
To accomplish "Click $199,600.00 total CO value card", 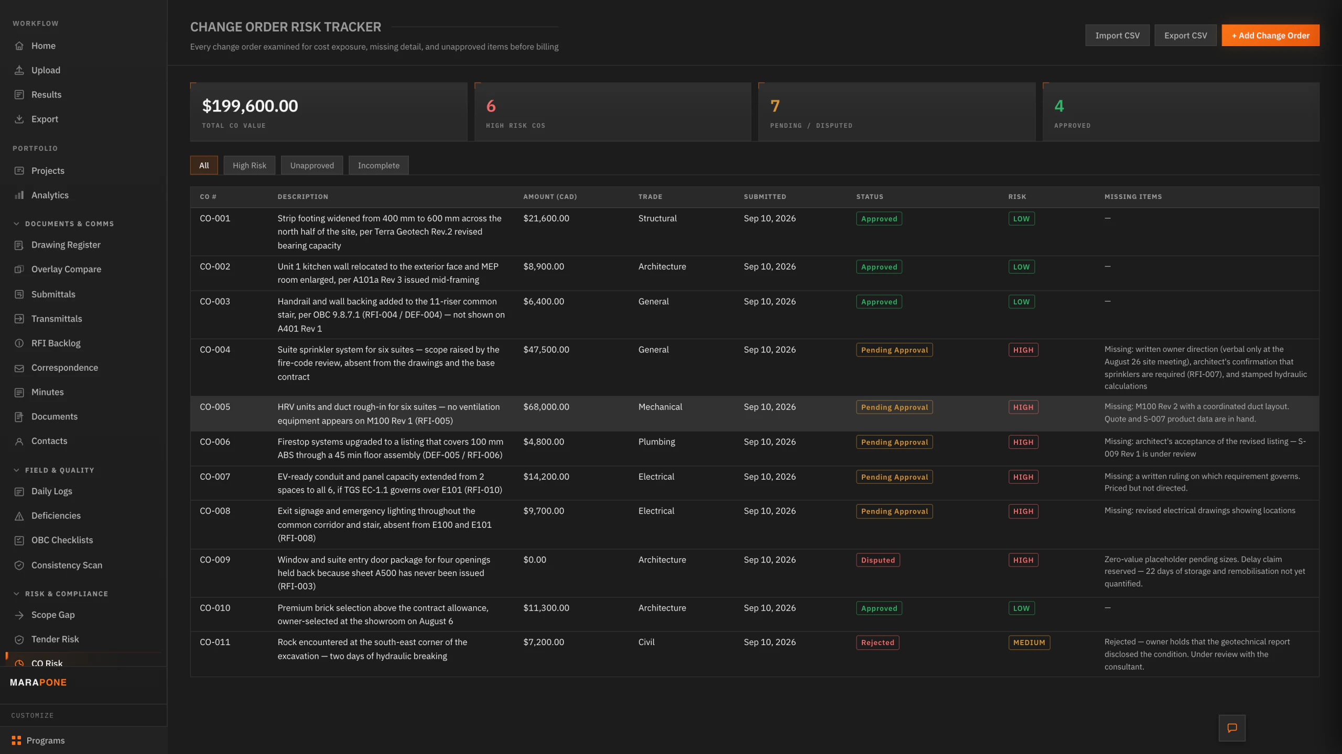I will 329,112.
